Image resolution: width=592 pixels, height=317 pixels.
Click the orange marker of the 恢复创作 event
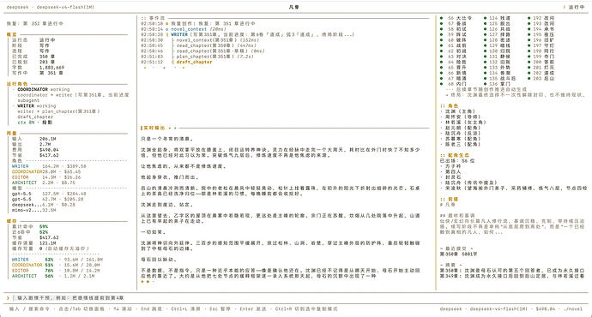pos(167,23)
